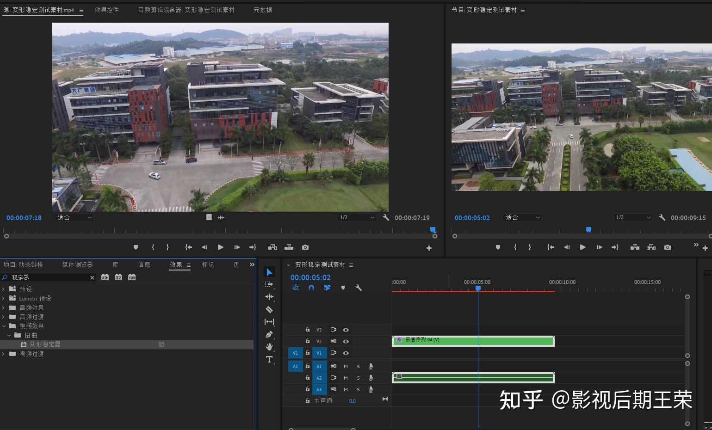Select the Selection tool arrow
The height and width of the screenshot is (430, 712).
tap(269, 272)
